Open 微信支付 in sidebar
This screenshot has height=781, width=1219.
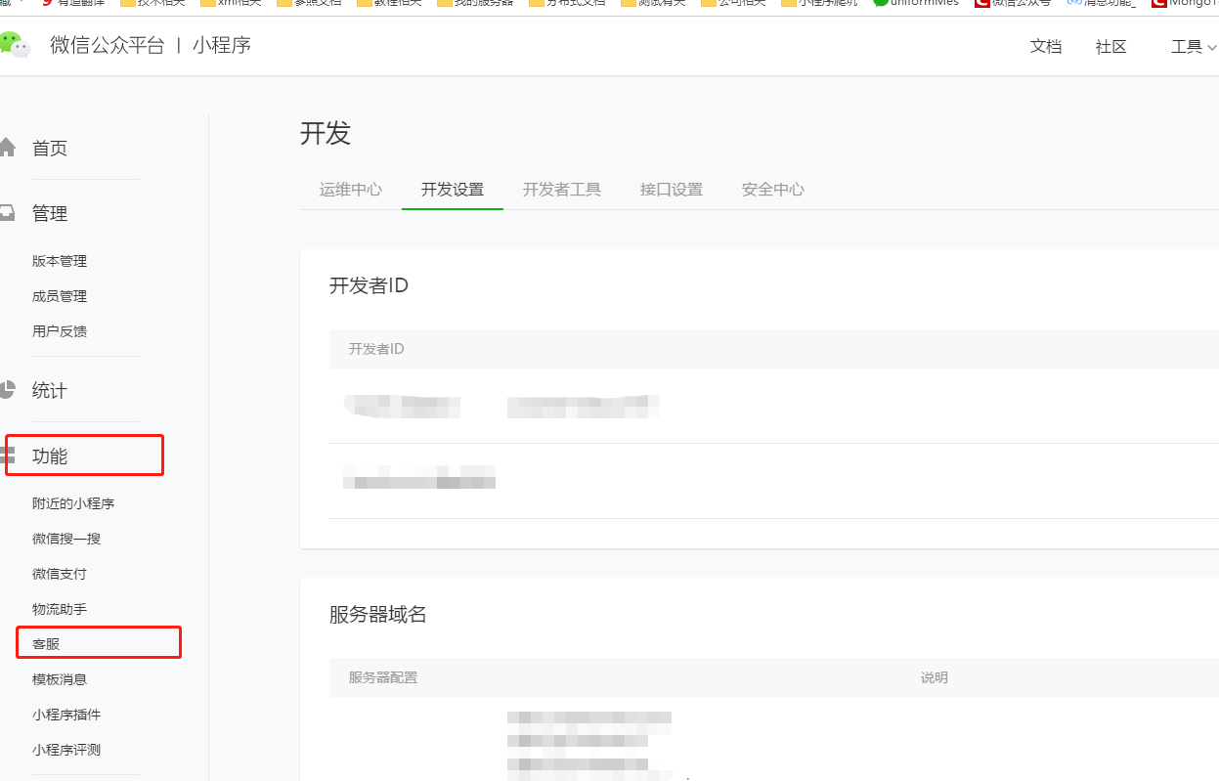tap(60, 574)
